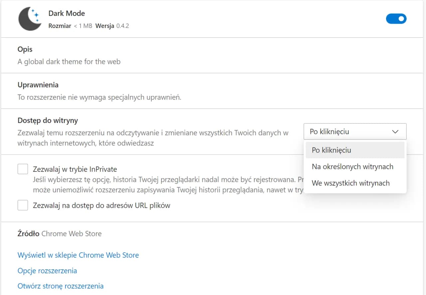
Task: Click the Źródło Chrome Web Store text
Action: pyautogui.click(x=60, y=234)
